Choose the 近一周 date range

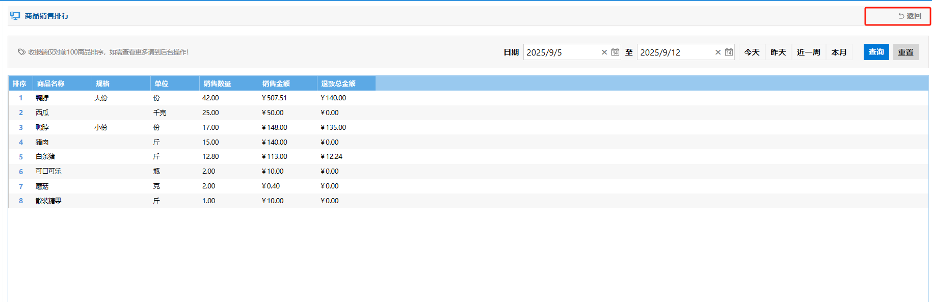(x=808, y=52)
